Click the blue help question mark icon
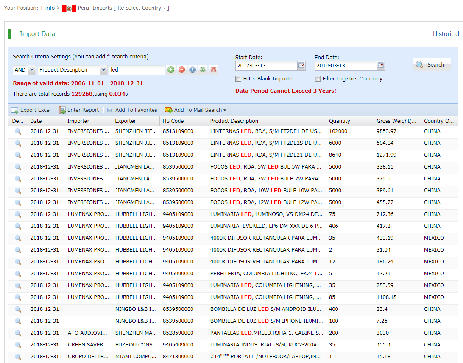This screenshot has width=463, height=363. click(x=192, y=70)
